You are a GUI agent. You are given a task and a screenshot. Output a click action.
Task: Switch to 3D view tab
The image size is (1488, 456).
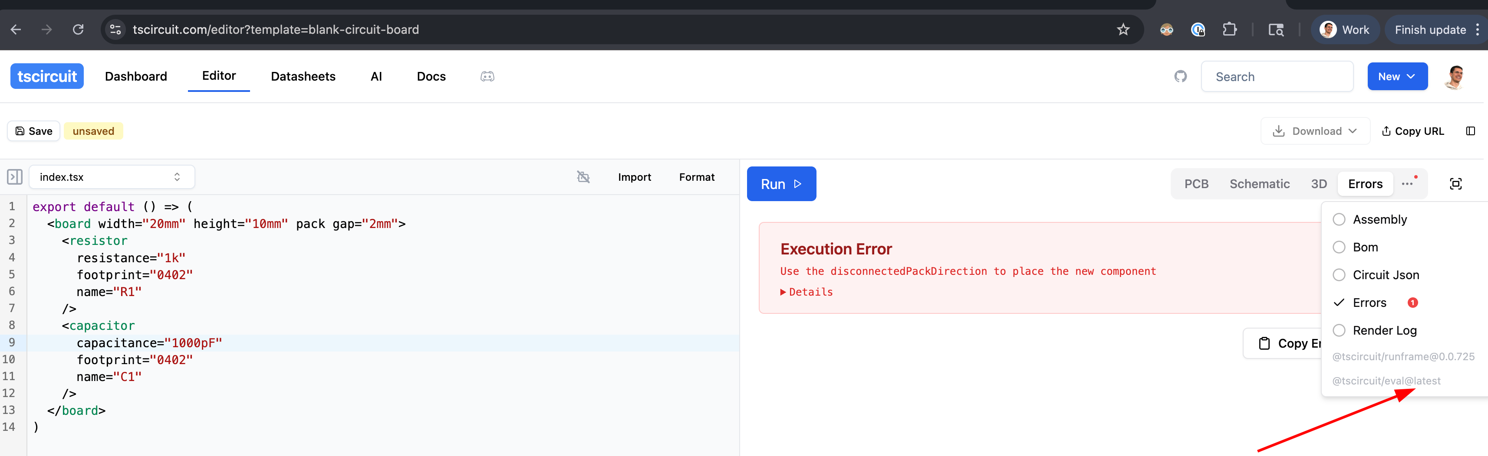coord(1318,184)
